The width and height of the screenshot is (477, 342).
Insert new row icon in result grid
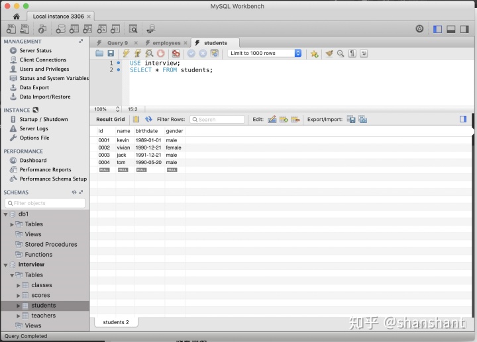click(x=284, y=119)
